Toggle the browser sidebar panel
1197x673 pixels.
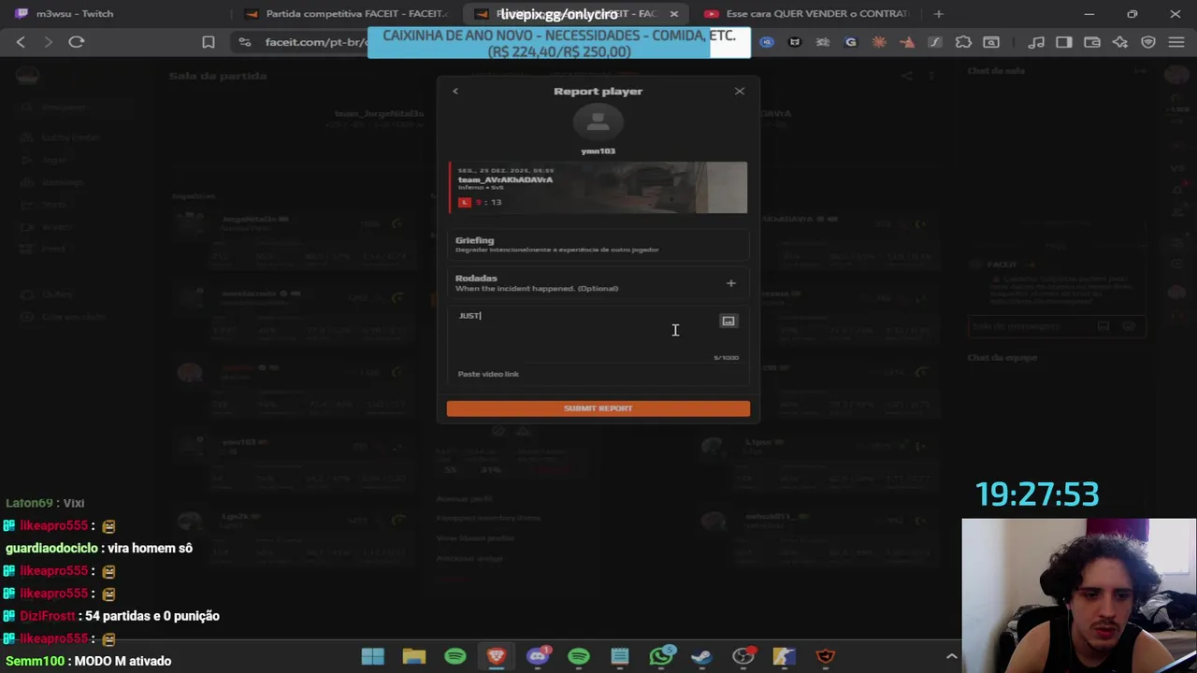tap(1064, 42)
